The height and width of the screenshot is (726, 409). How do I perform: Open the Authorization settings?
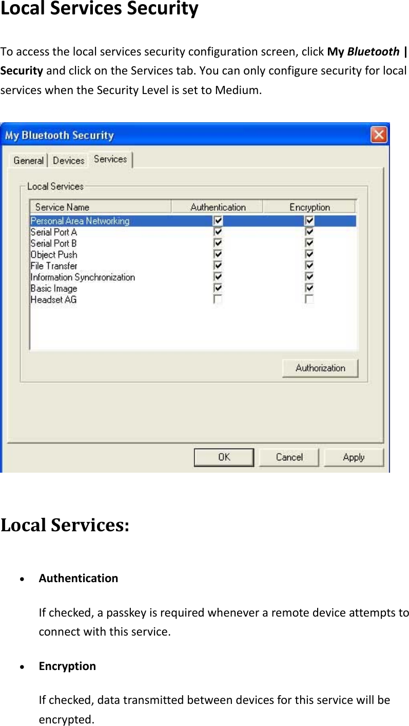[x=320, y=368]
